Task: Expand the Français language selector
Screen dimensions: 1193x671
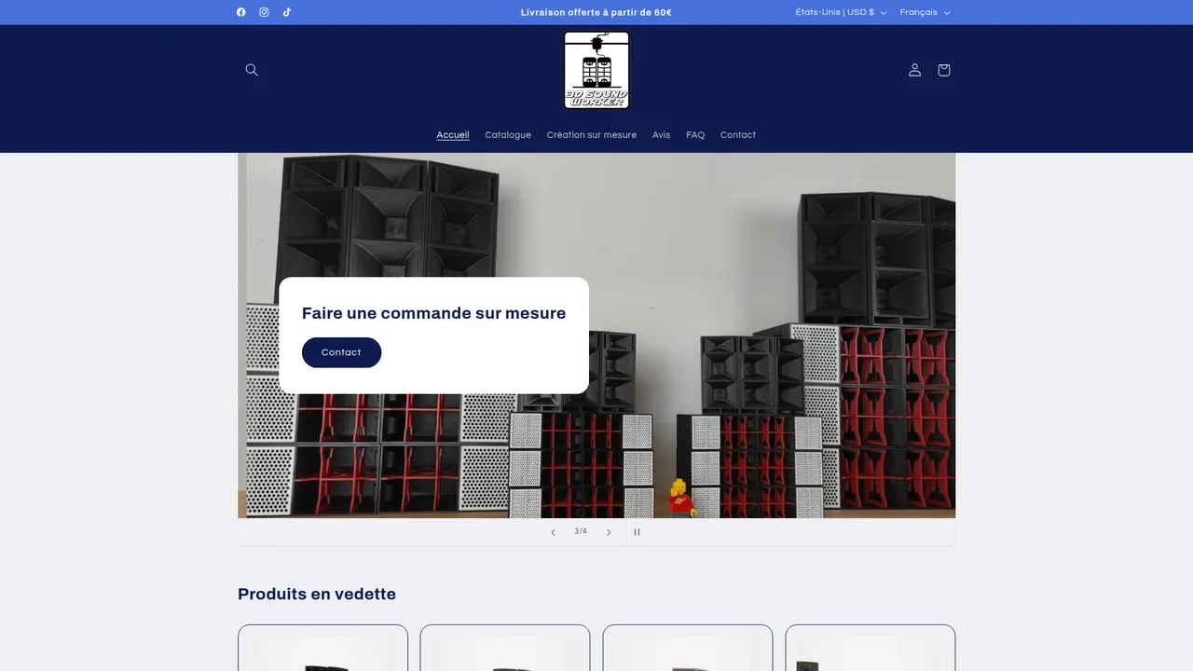Action: 925,12
